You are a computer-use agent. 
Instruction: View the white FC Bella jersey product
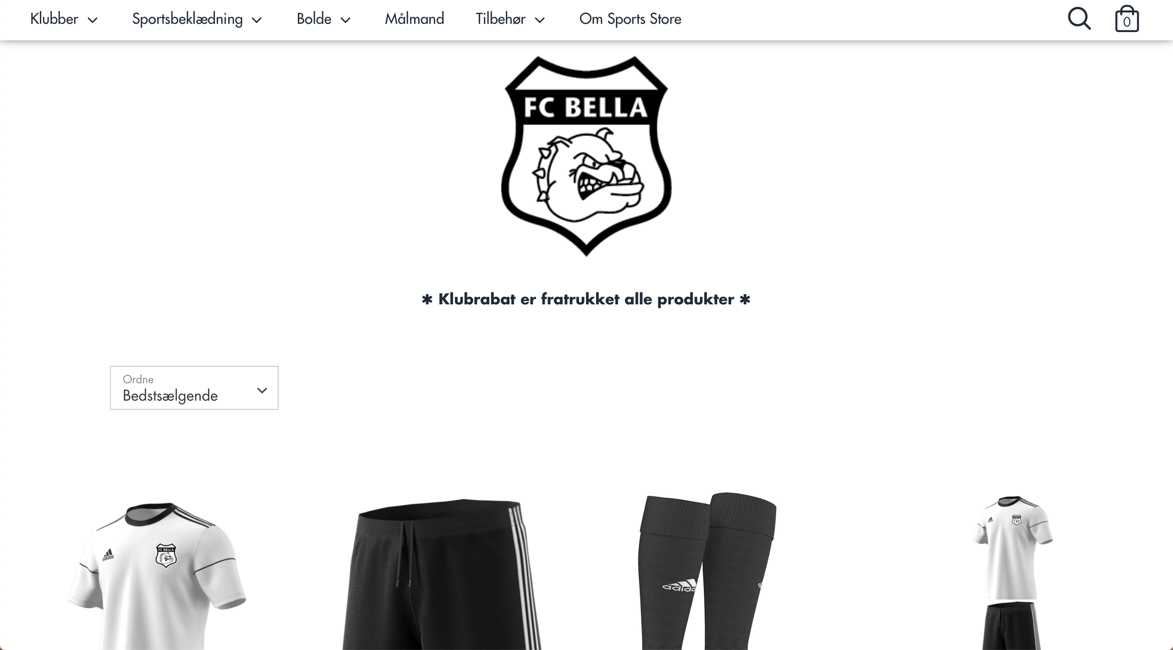coord(157,576)
